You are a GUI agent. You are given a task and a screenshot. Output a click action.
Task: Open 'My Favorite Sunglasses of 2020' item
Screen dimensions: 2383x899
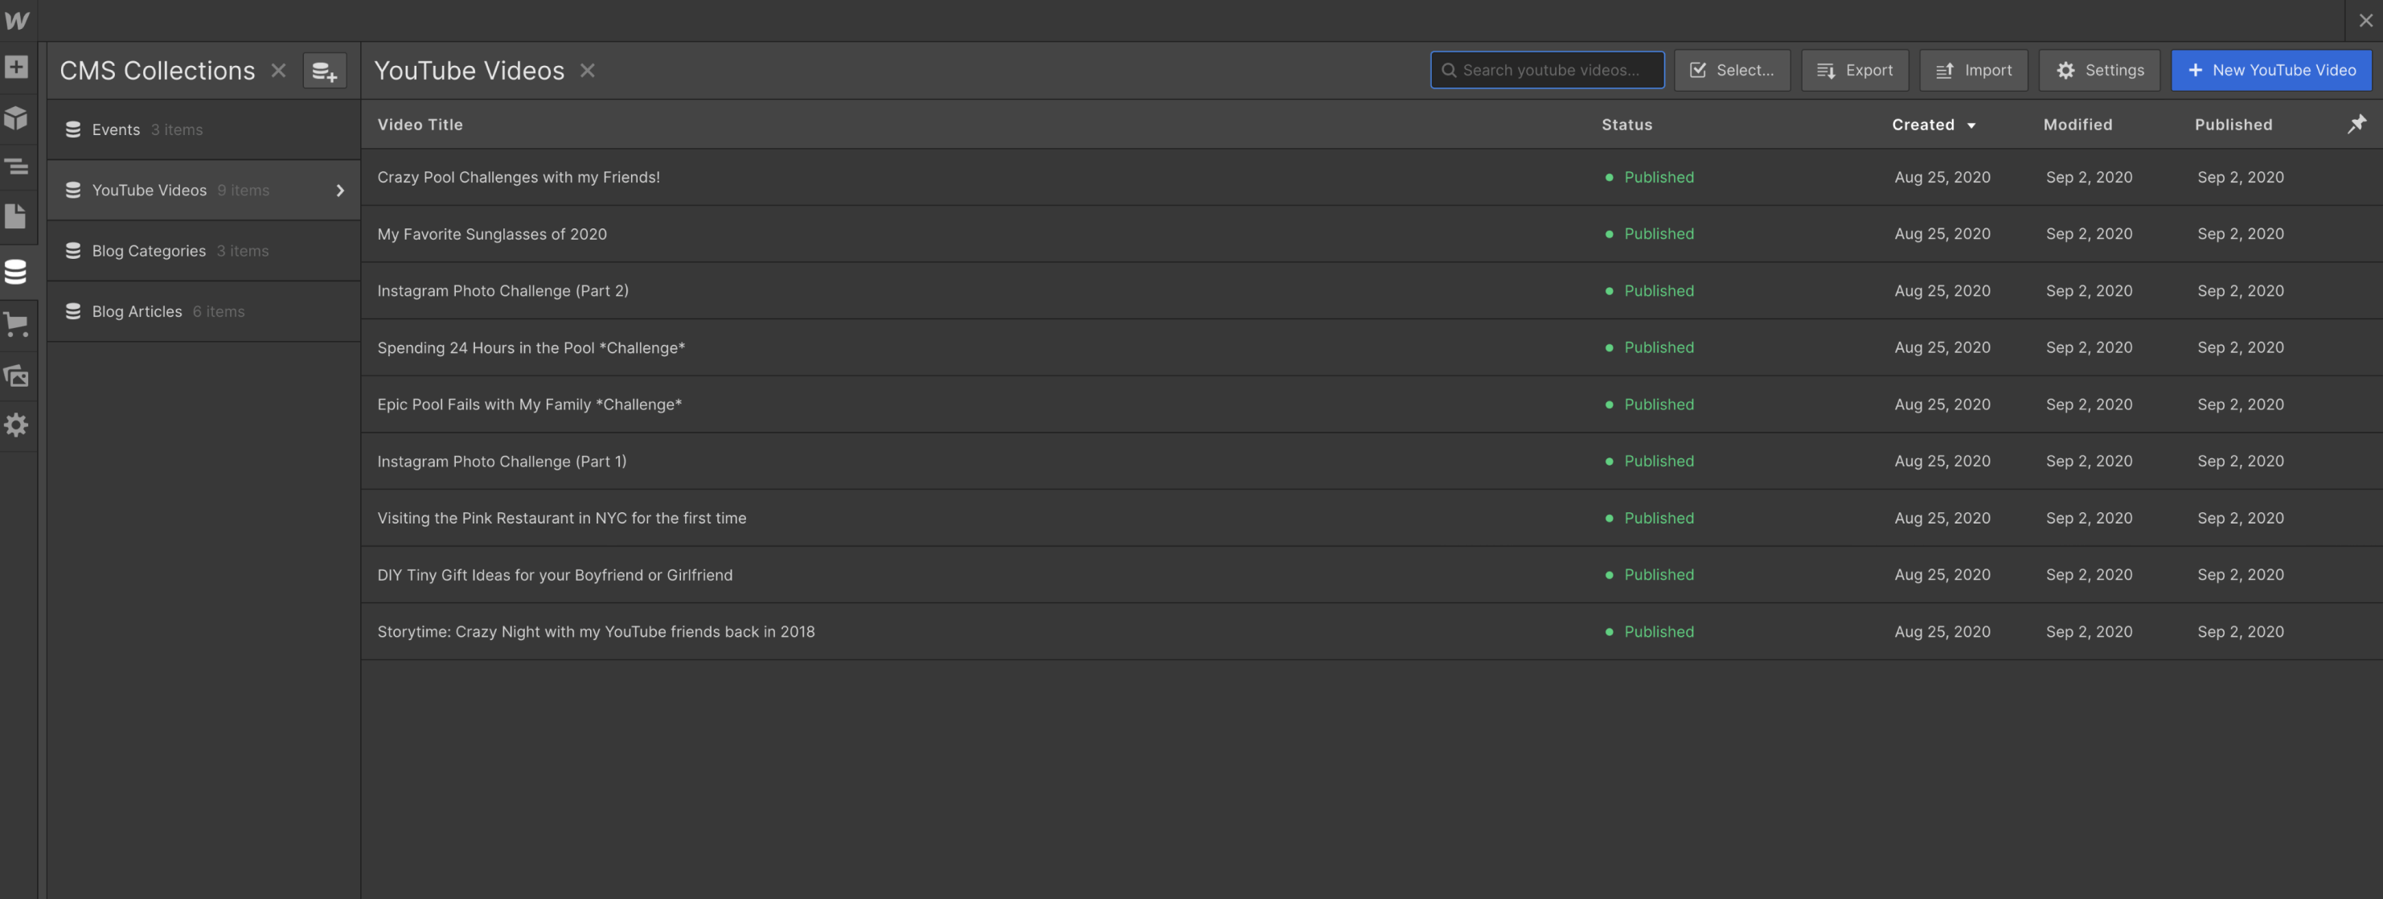point(492,234)
